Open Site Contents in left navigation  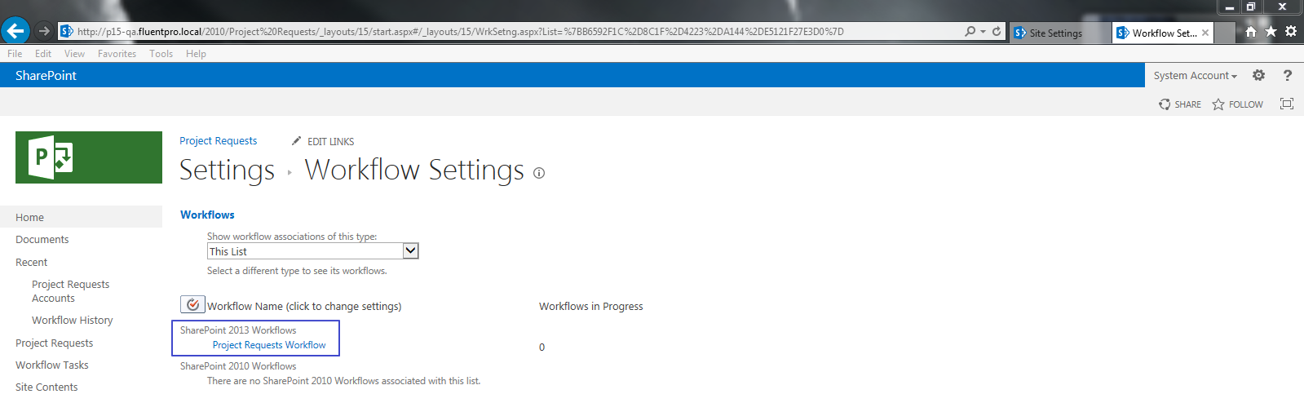(46, 387)
